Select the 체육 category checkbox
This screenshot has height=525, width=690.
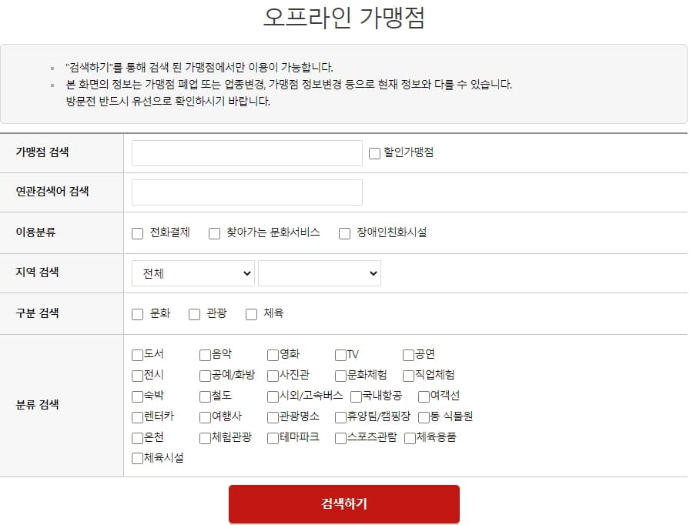pos(251,314)
